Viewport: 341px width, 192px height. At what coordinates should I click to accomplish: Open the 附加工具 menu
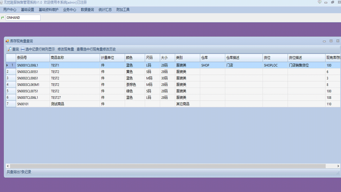click(123, 9)
